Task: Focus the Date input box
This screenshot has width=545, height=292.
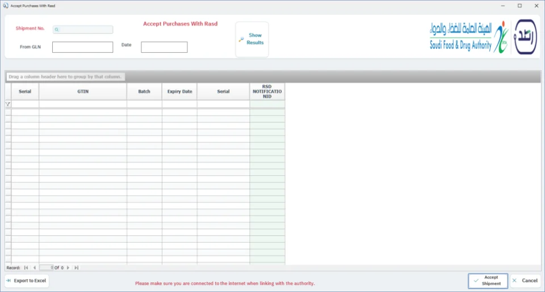Action: [x=165, y=47]
